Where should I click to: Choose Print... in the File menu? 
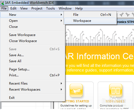click(32, 75)
